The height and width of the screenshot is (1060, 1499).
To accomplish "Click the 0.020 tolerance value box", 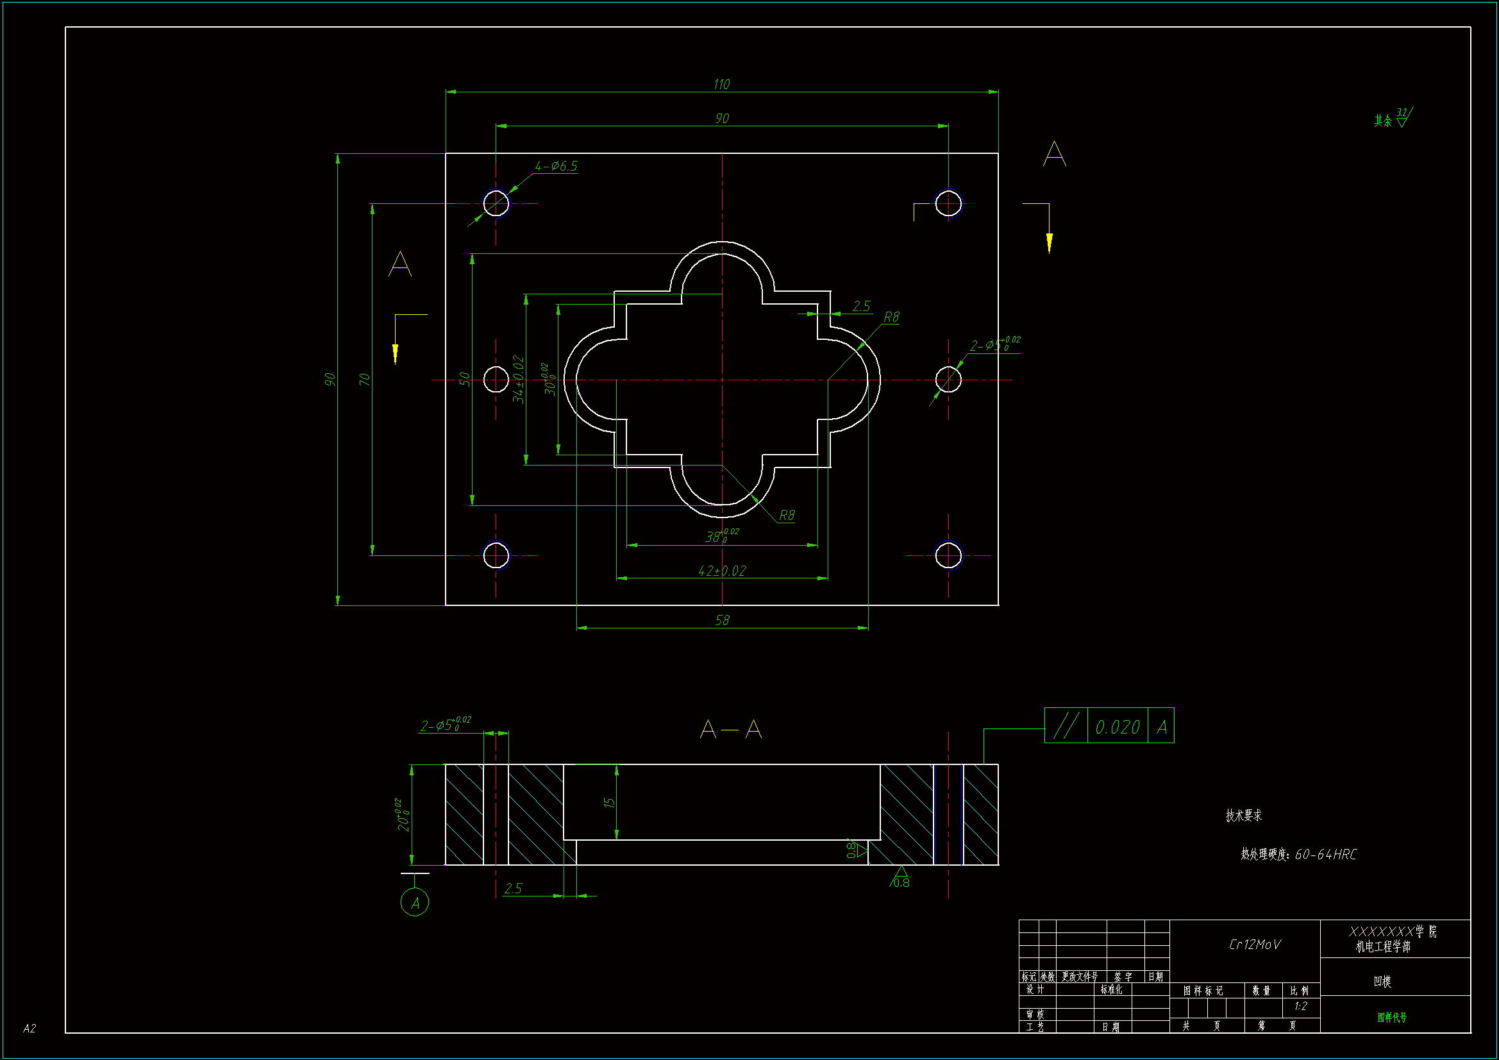I will pos(1117,727).
